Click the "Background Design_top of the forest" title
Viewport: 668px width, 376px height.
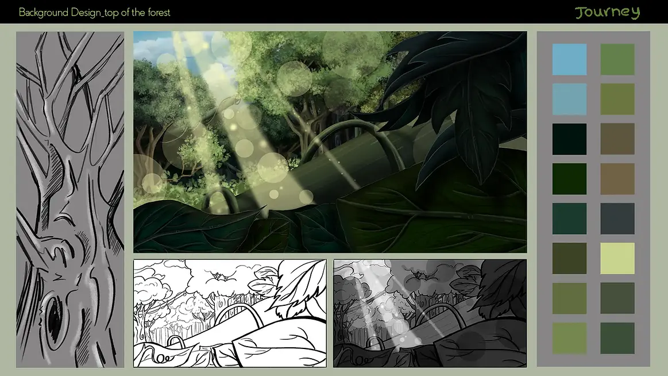tap(95, 13)
